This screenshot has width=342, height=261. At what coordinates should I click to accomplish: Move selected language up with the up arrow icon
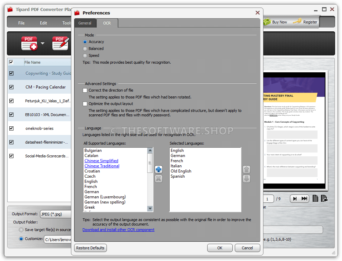pyautogui.click(x=246, y=169)
